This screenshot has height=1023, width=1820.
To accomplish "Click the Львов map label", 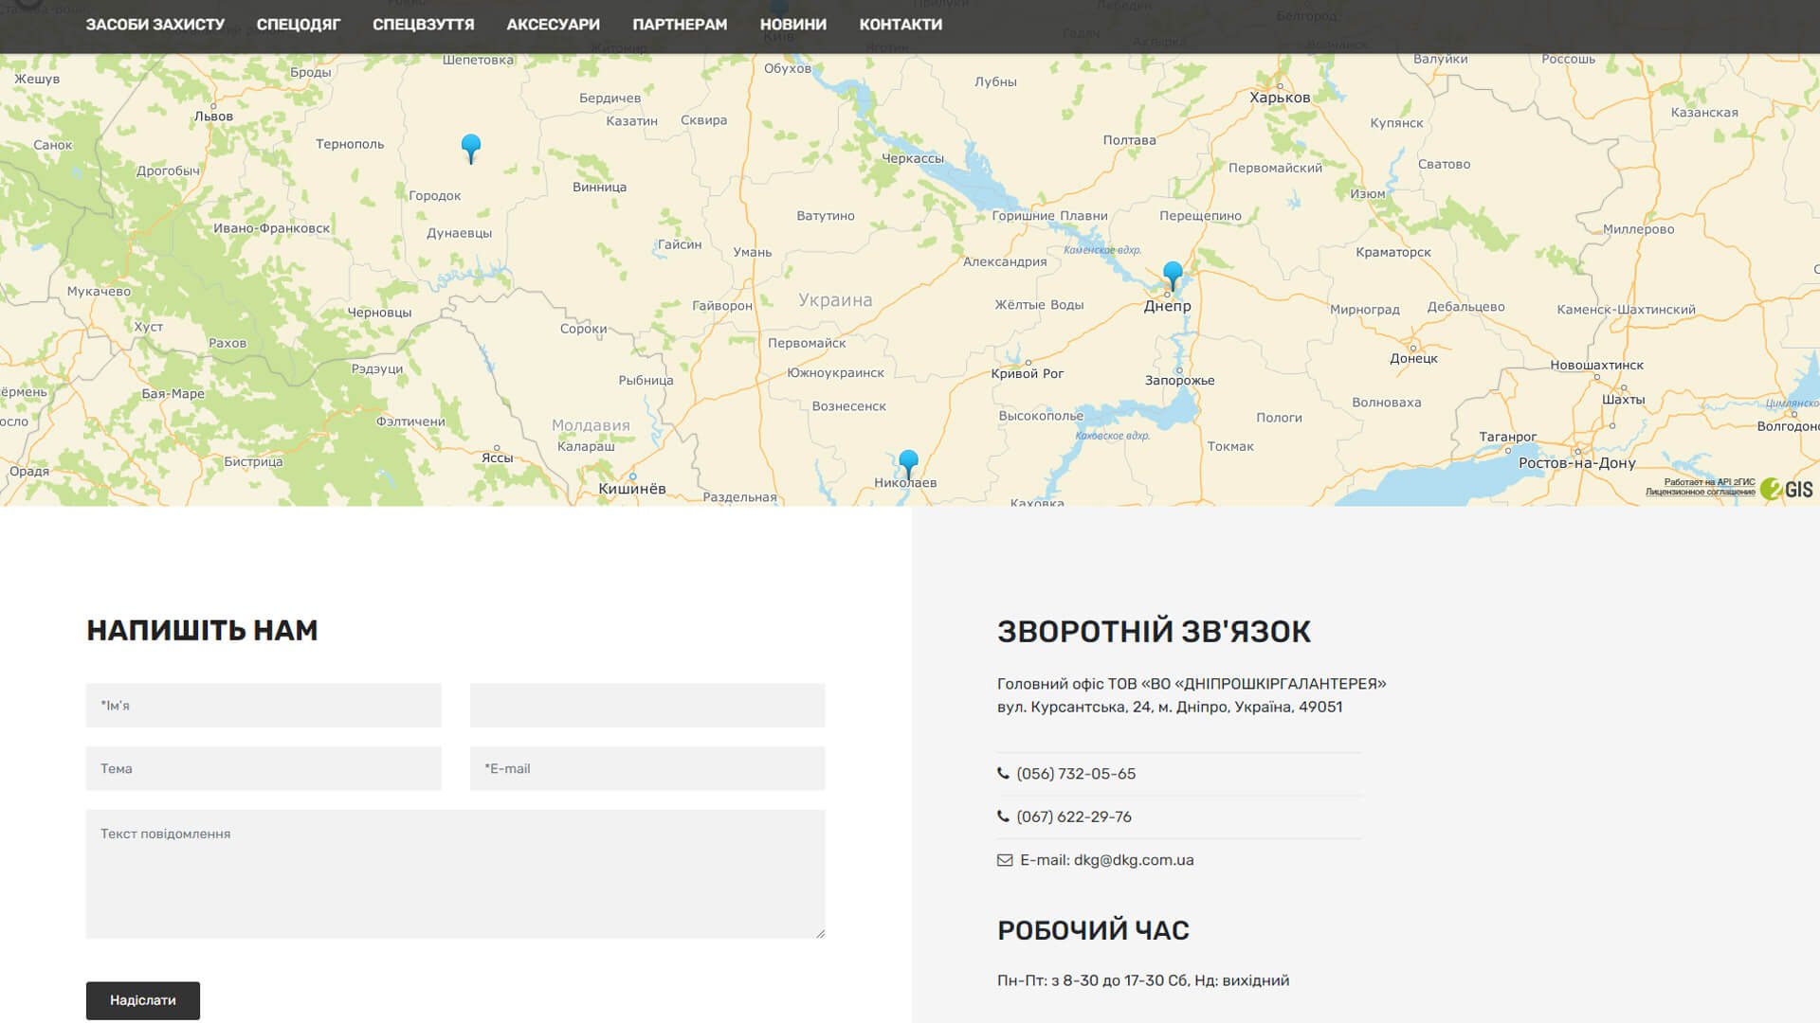I will click(213, 117).
